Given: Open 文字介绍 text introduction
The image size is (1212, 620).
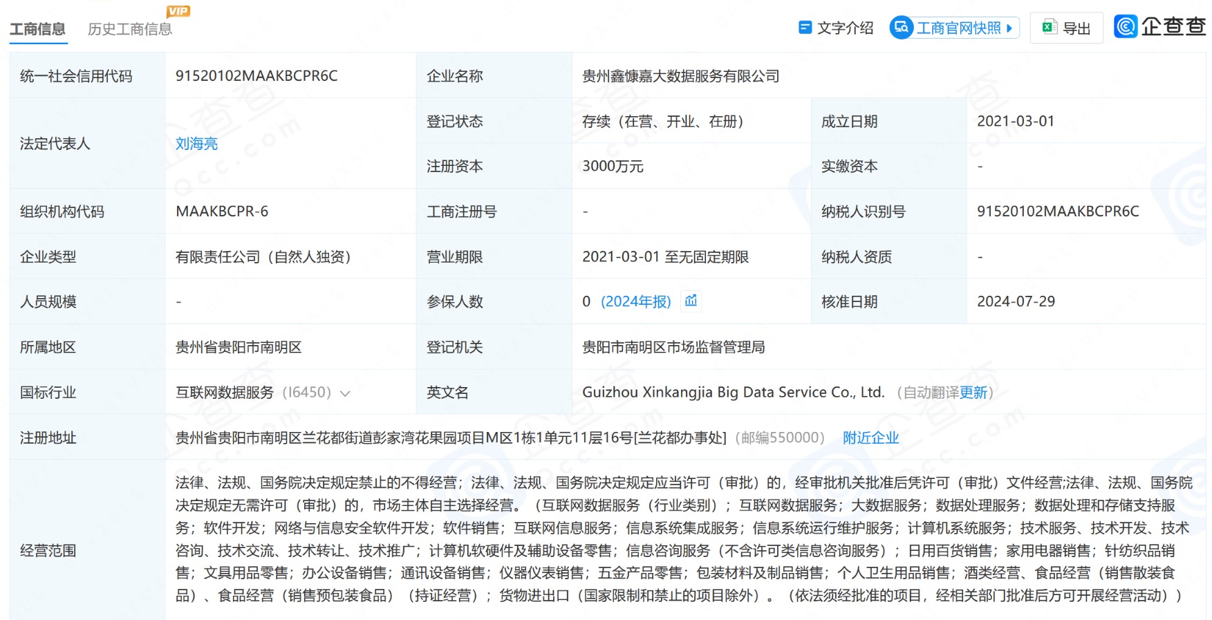Looking at the screenshot, I should [x=836, y=28].
